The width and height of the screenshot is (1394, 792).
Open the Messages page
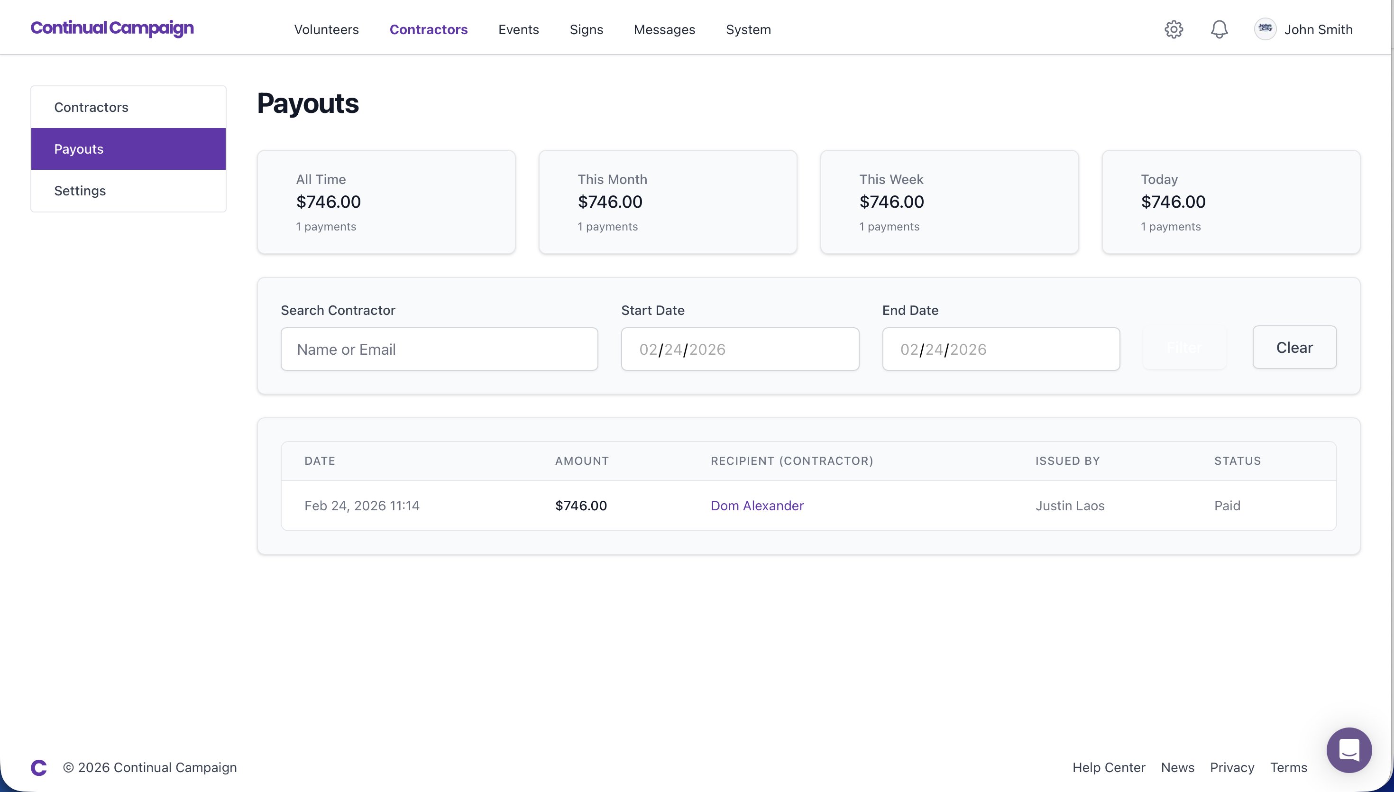(664, 29)
